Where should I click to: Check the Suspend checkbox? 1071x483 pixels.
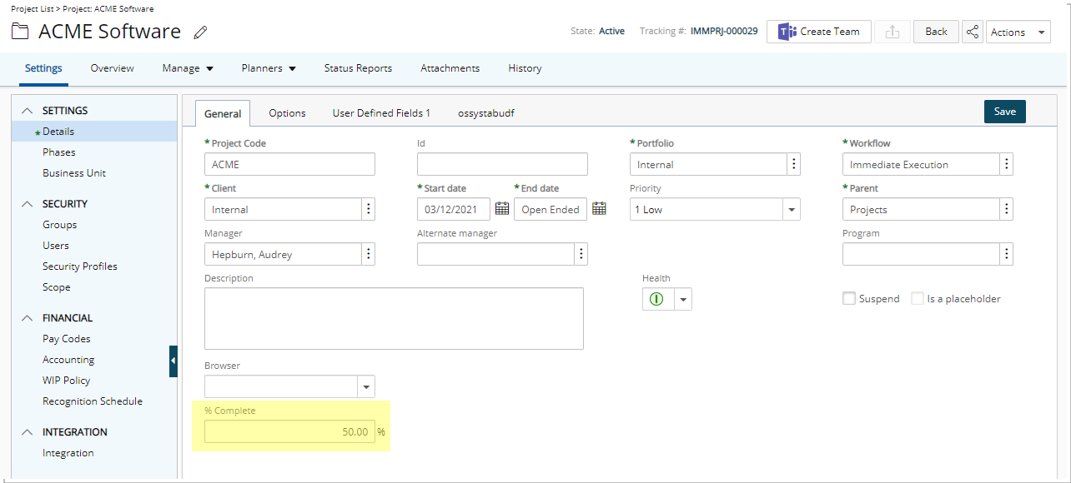(x=849, y=298)
